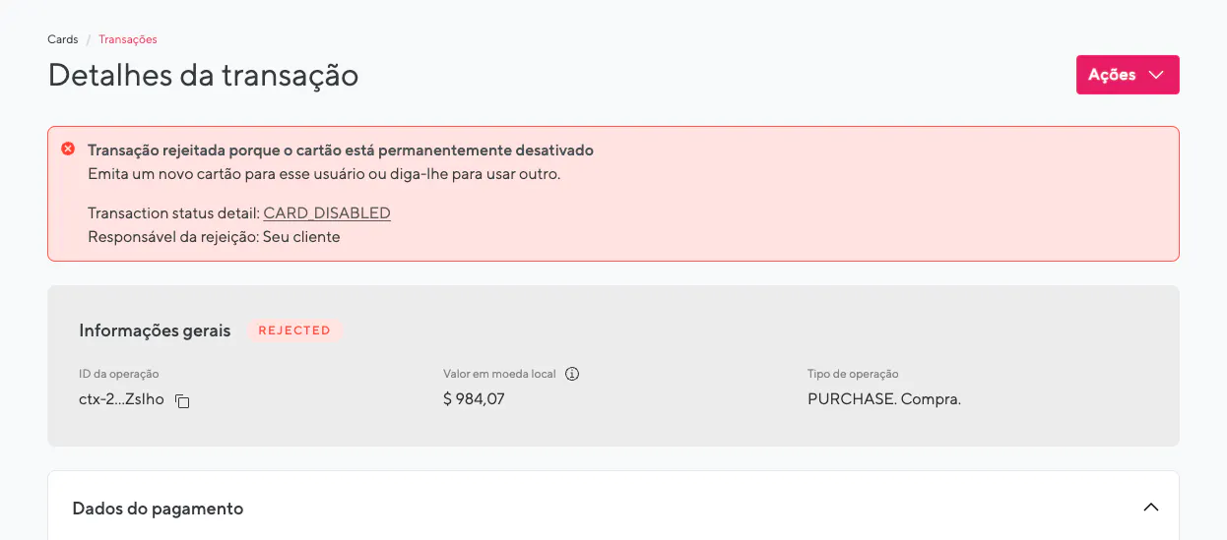Click the Informações gerais heading
Viewport: 1227px width, 540px height.
click(155, 330)
